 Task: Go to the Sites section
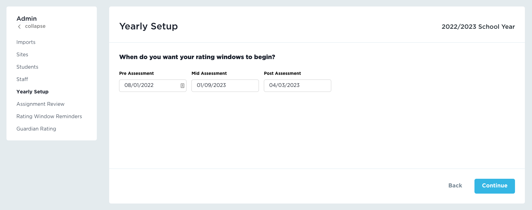click(x=22, y=54)
